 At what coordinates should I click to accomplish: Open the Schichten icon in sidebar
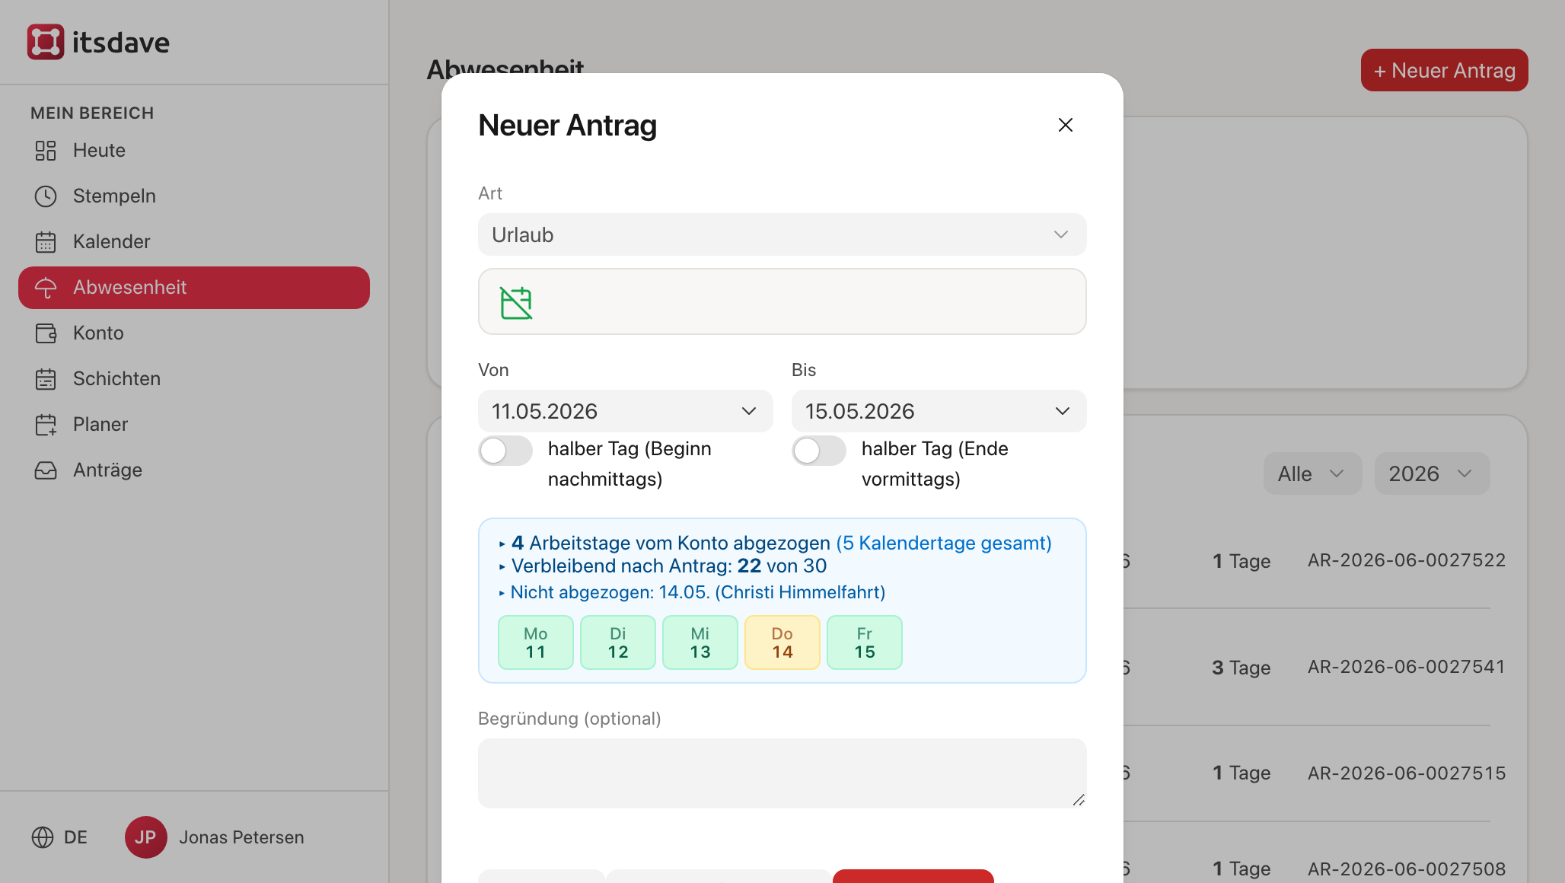[46, 379]
